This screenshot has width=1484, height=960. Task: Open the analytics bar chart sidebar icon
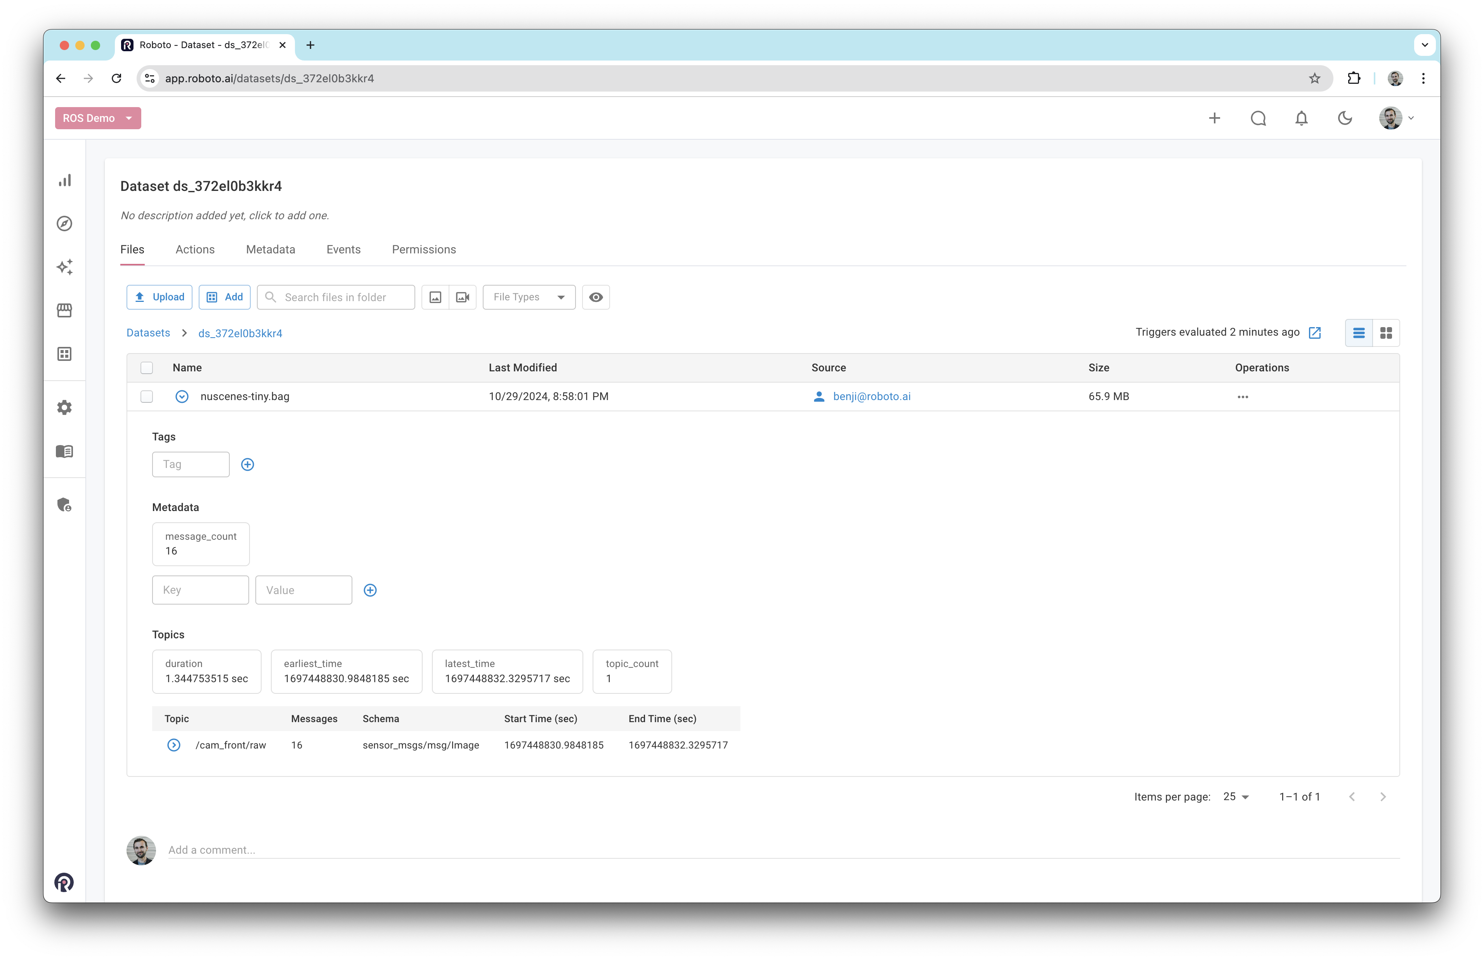[65, 181]
